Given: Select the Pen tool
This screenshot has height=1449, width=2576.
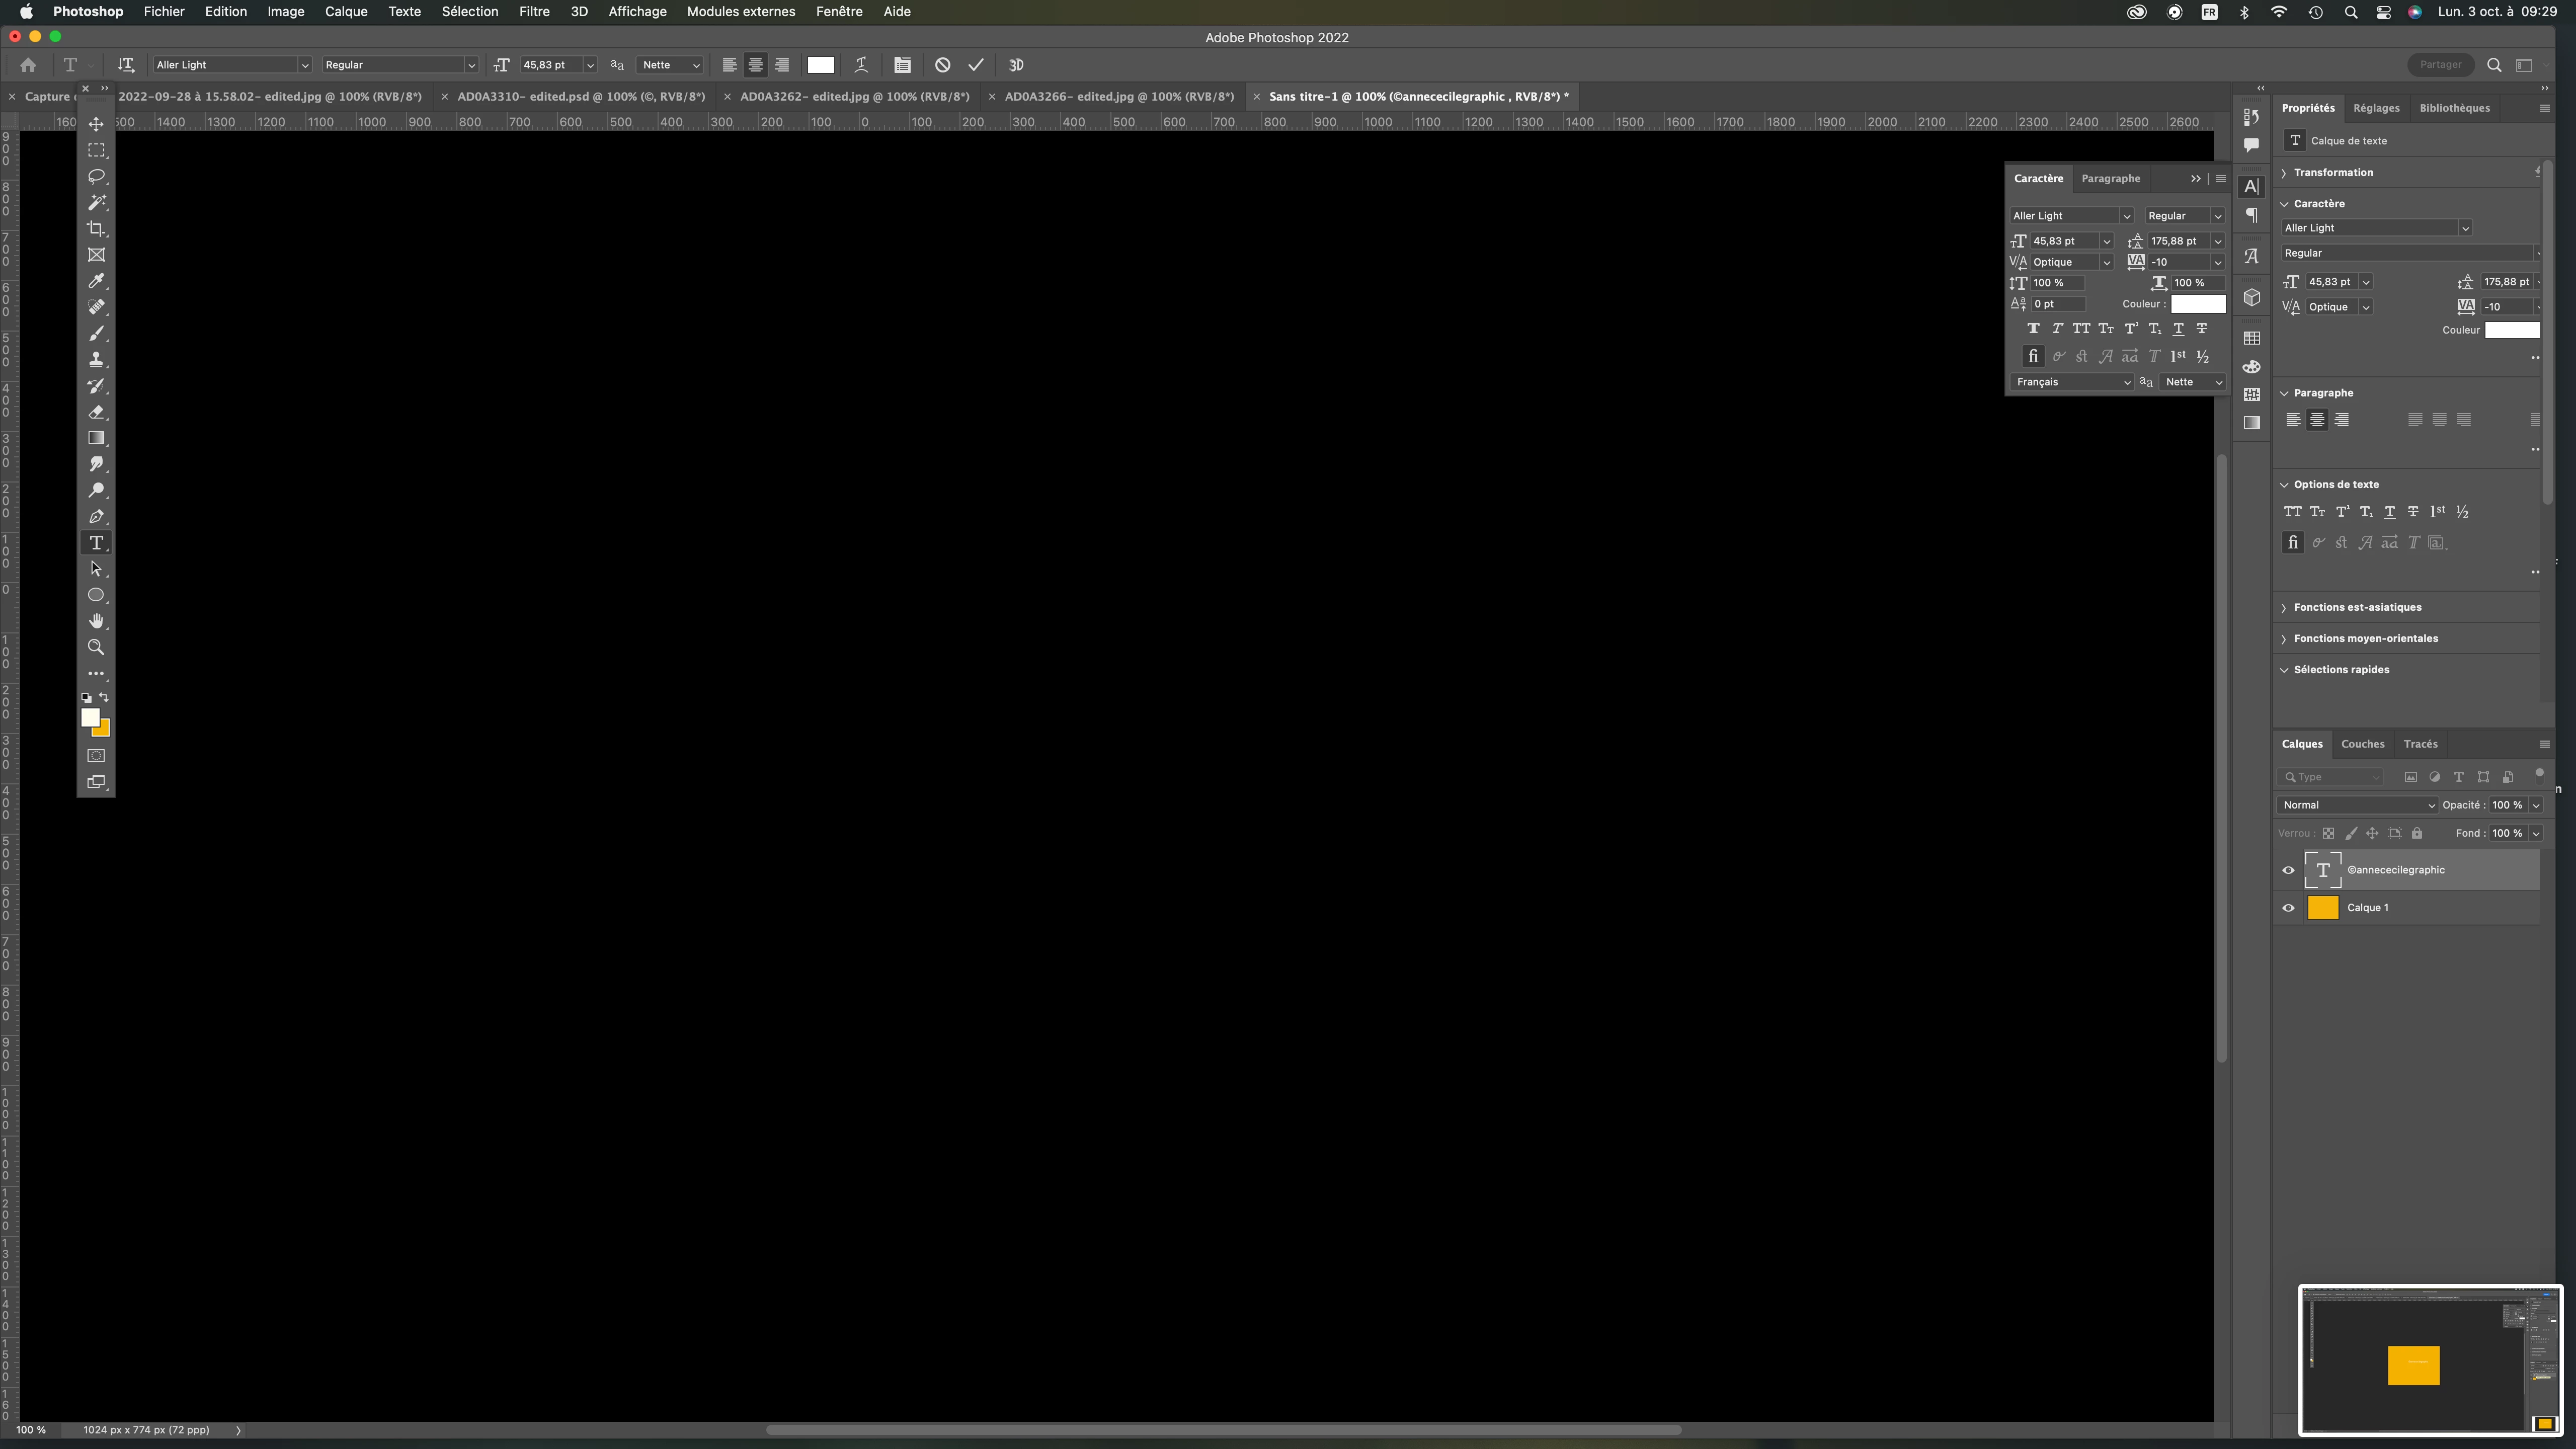Looking at the screenshot, I should [96, 517].
